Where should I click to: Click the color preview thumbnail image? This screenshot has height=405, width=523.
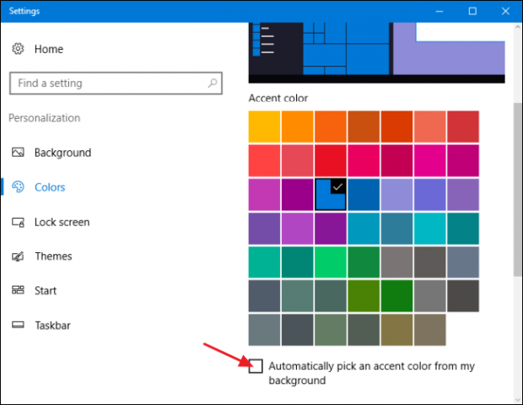[376, 52]
